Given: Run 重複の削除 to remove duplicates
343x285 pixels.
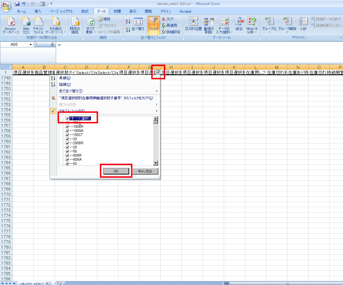Looking at the screenshot, I should [x=209, y=25].
